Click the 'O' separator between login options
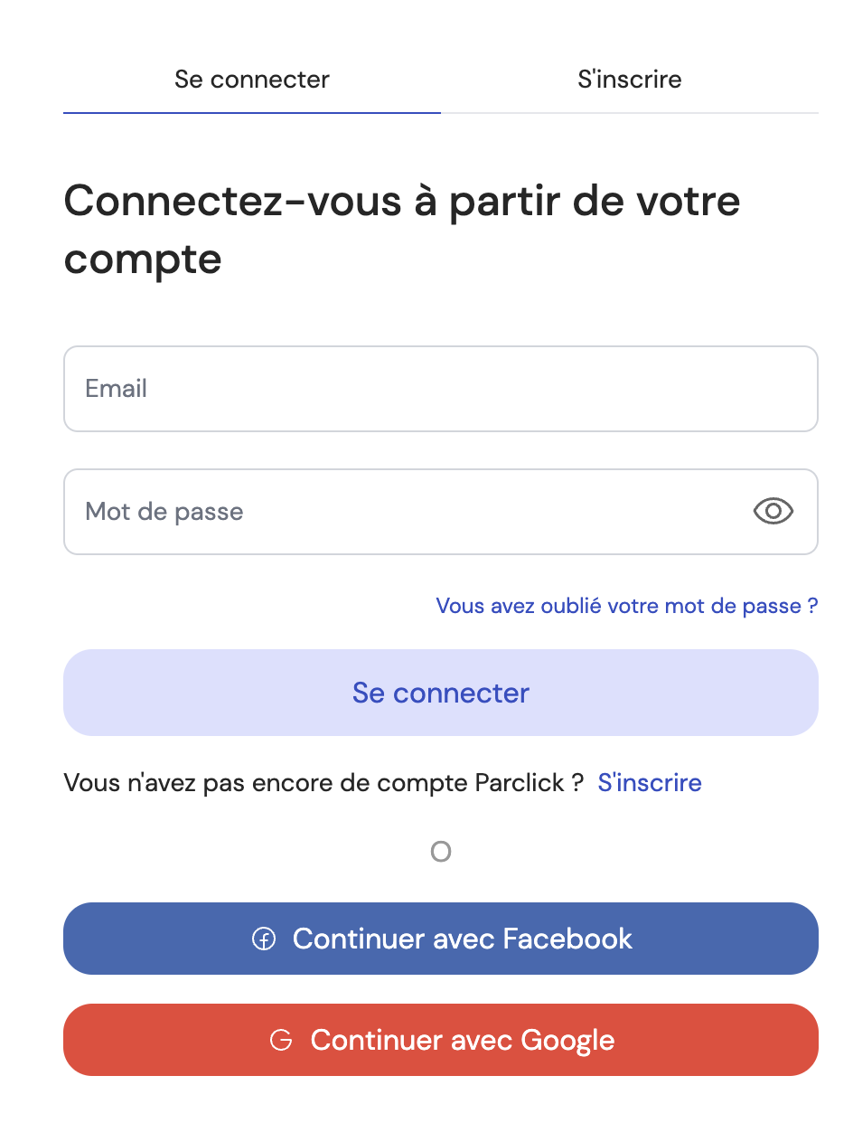This screenshot has width=853, height=1123. [441, 852]
